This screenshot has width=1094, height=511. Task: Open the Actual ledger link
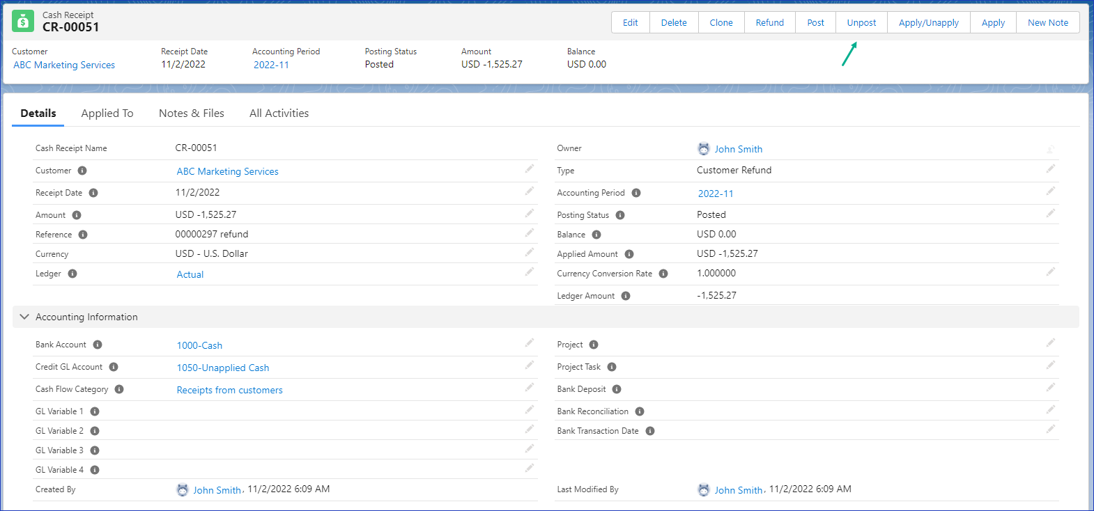pyautogui.click(x=190, y=274)
